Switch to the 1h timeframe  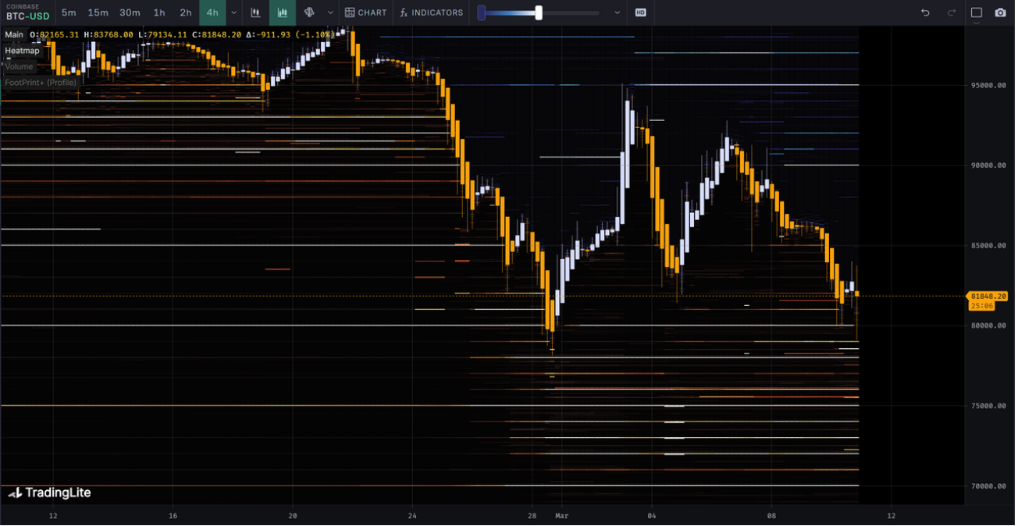pyautogui.click(x=159, y=12)
